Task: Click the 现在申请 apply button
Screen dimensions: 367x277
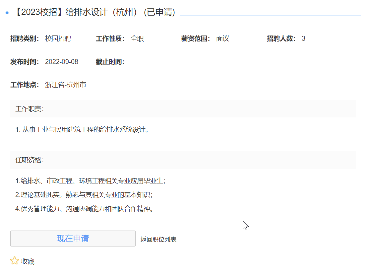Action: [73, 239]
